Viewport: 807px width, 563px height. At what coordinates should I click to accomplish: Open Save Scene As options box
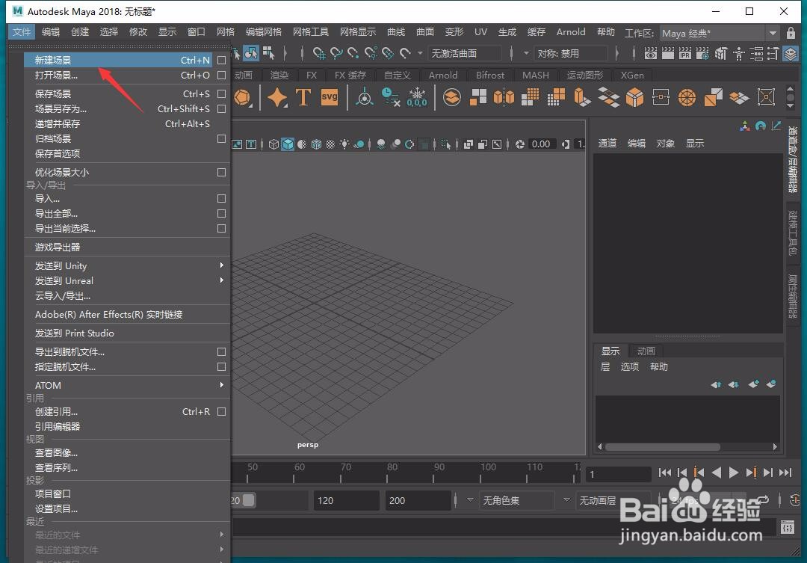point(221,108)
